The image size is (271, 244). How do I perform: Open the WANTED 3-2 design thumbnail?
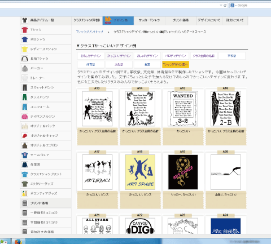[183, 109]
